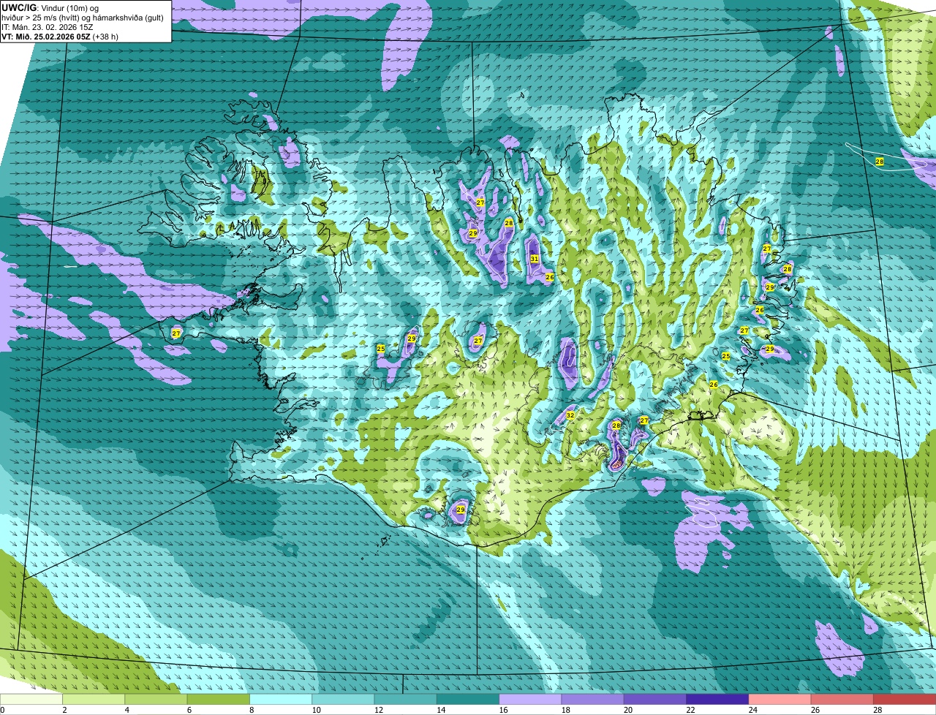Click the legend scale number 20

[628, 710]
